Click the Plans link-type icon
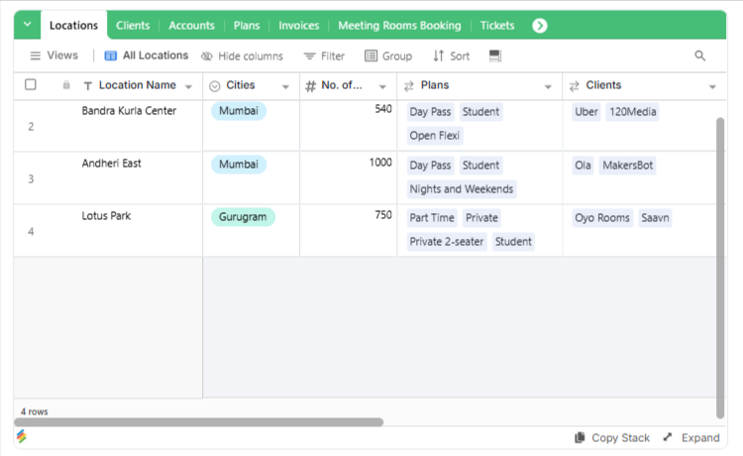Image resolution: width=743 pixels, height=456 pixels. 408,86
